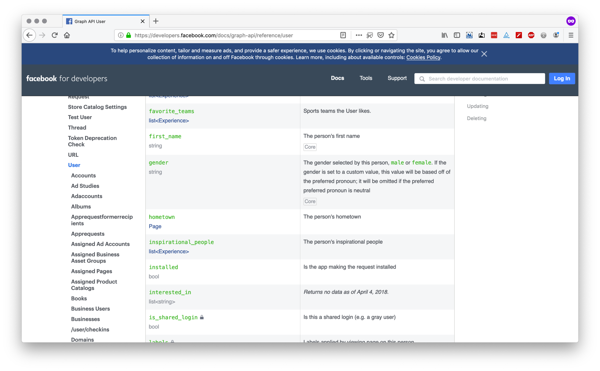This screenshot has width=600, height=371.
Task: Open the Docs menu item
Action: pos(337,78)
